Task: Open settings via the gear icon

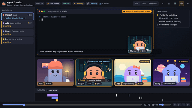Action: (x=188, y=4)
